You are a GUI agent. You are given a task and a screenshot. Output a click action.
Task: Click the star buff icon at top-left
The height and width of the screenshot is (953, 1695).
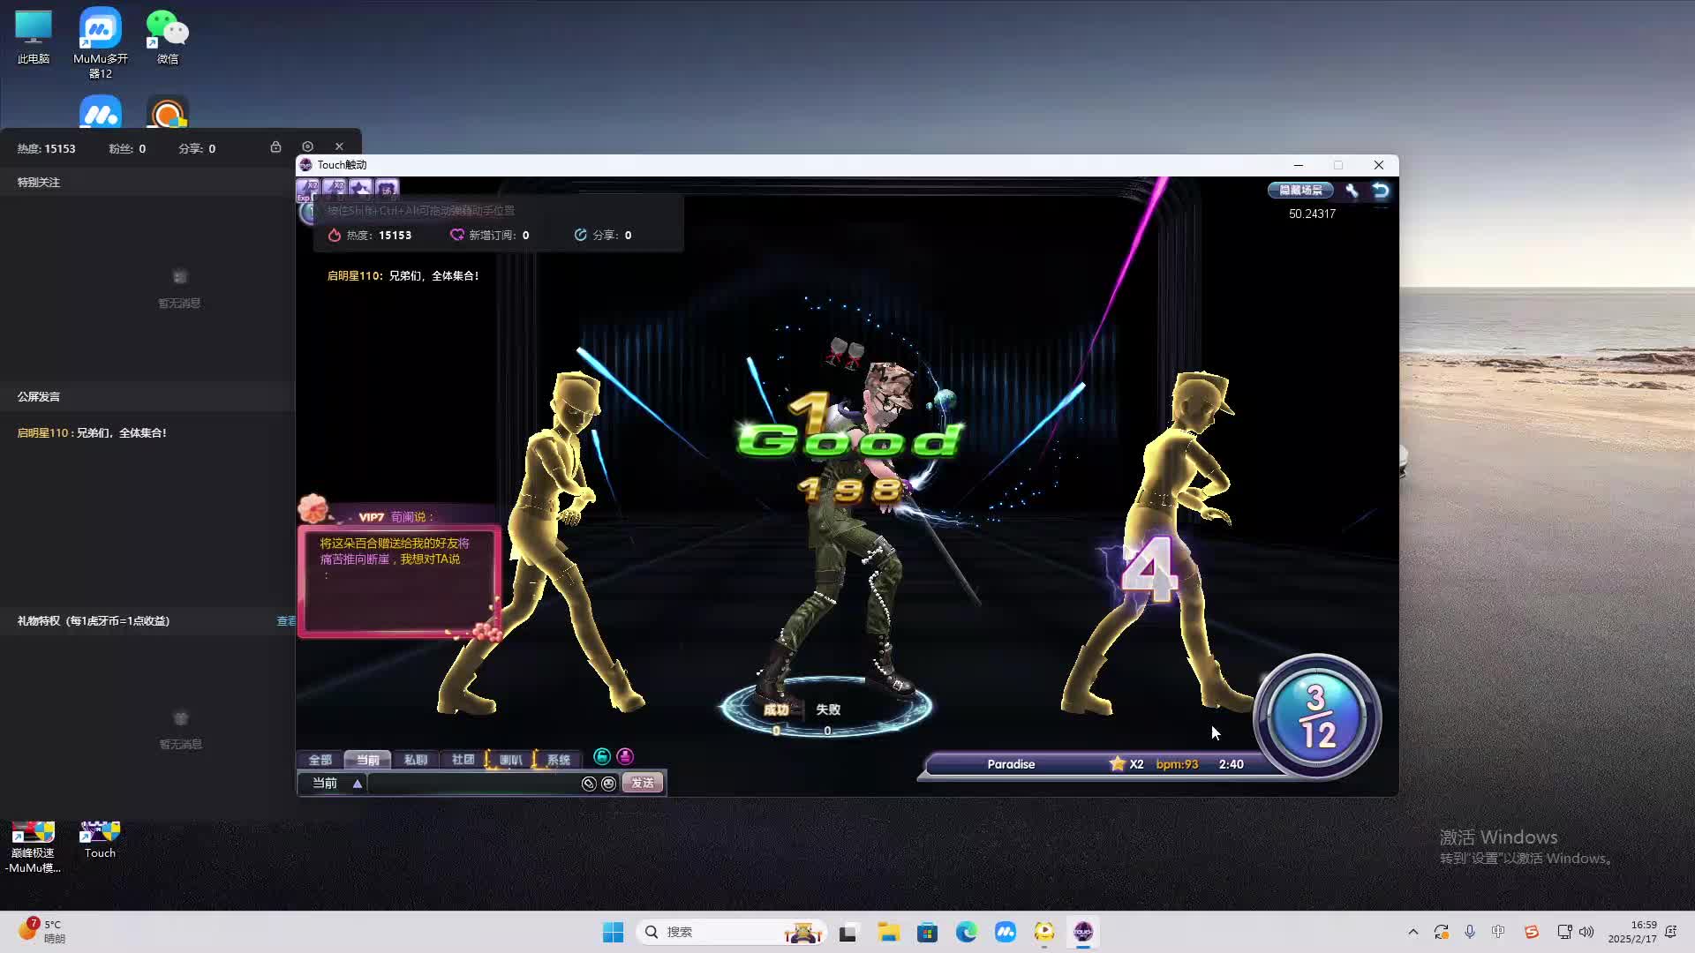(x=360, y=188)
